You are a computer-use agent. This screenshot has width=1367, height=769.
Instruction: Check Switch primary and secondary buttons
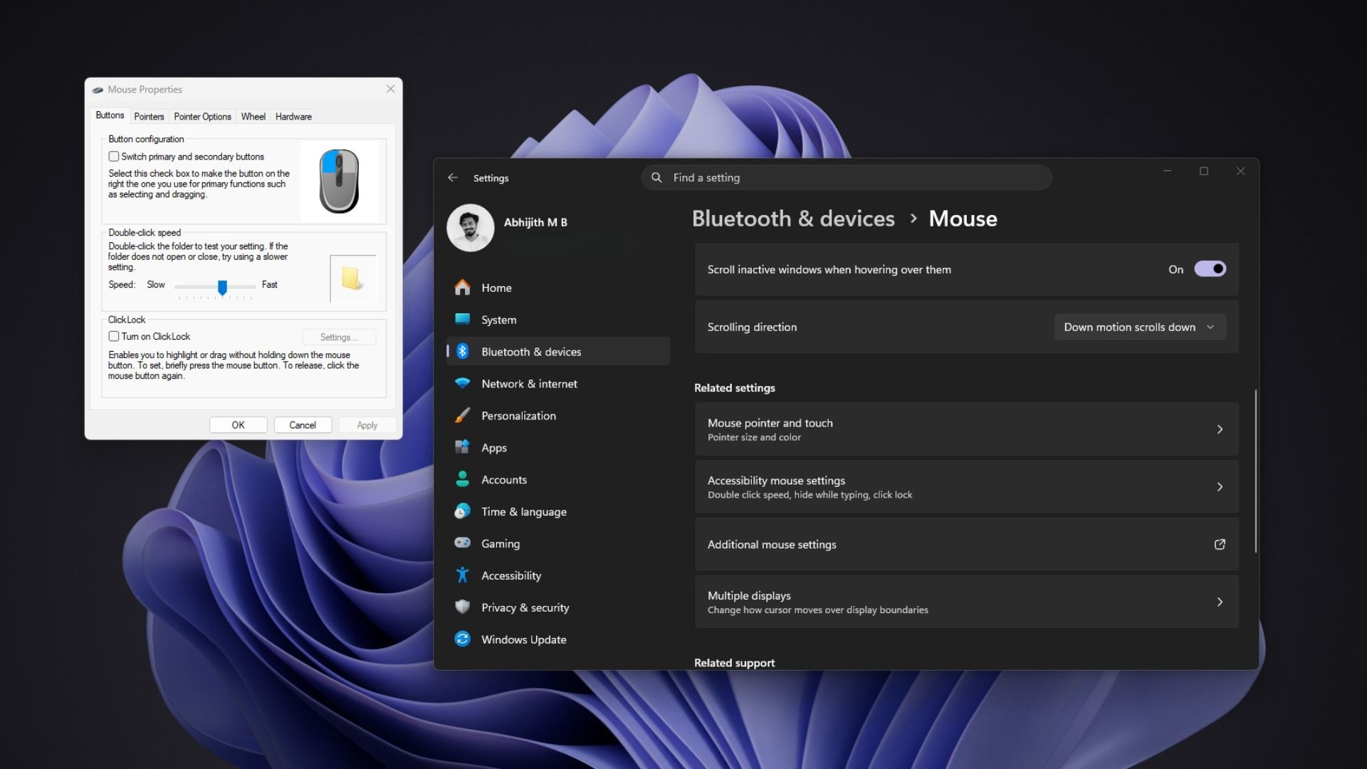point(114,157)
